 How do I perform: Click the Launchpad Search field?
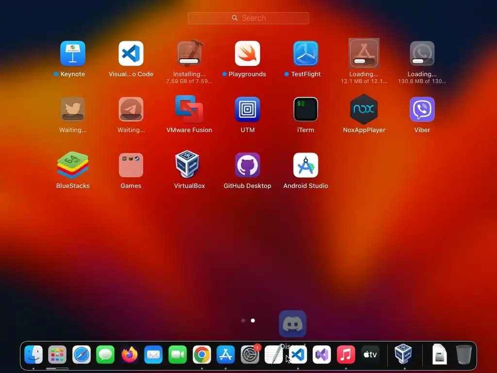[248, 18]
